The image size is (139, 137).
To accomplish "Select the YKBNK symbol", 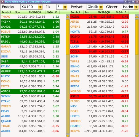I will [6, 22].
